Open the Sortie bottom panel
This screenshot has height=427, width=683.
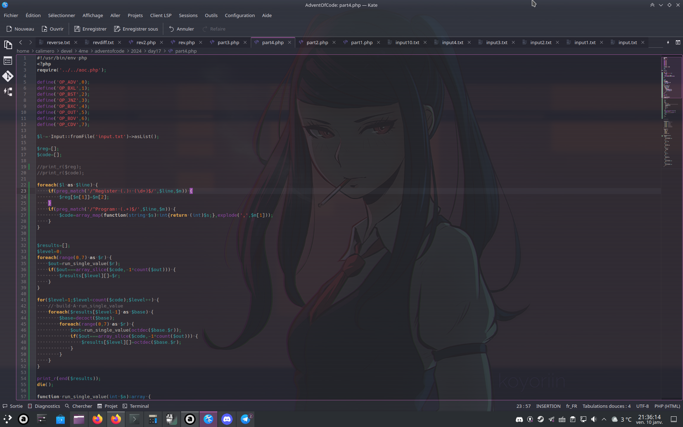pyautogui.click(x=13, y=406)
